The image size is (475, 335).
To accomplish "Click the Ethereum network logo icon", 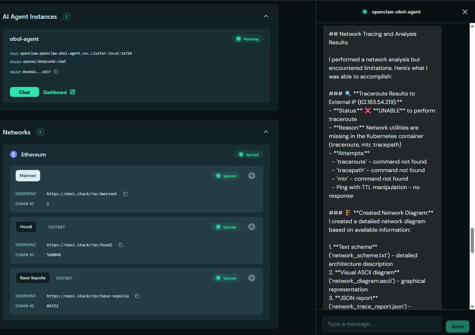I will [x=13, y=154].
